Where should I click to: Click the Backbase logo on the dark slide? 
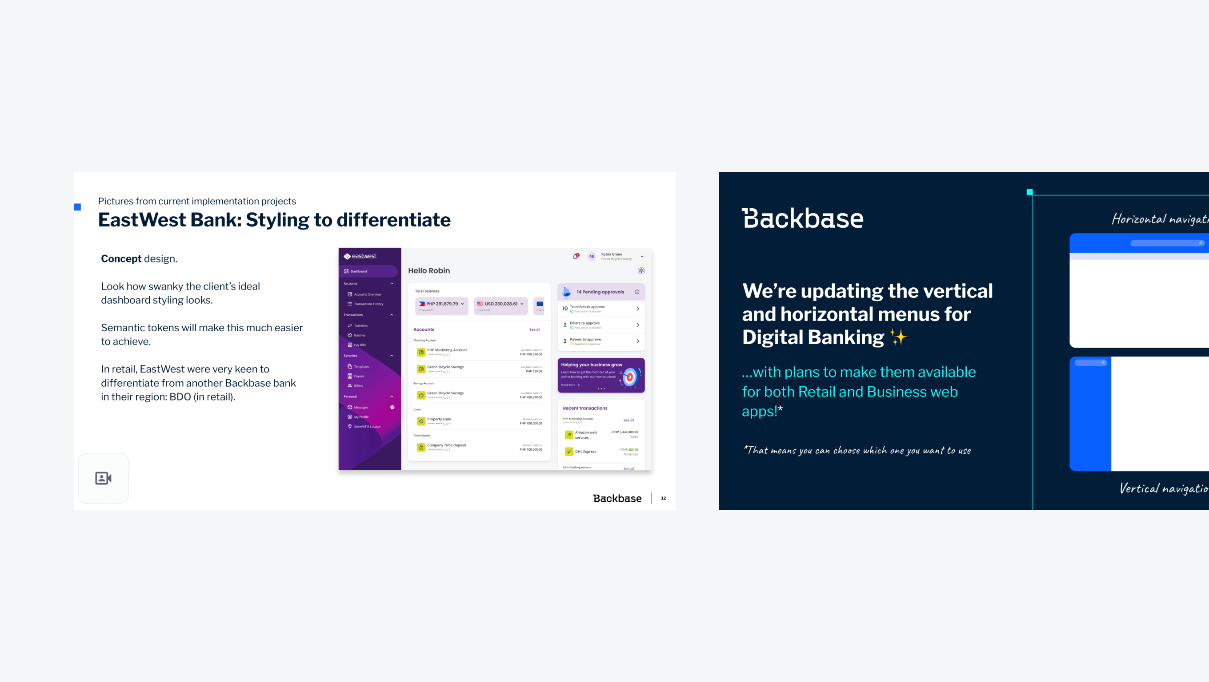point(802,218)
